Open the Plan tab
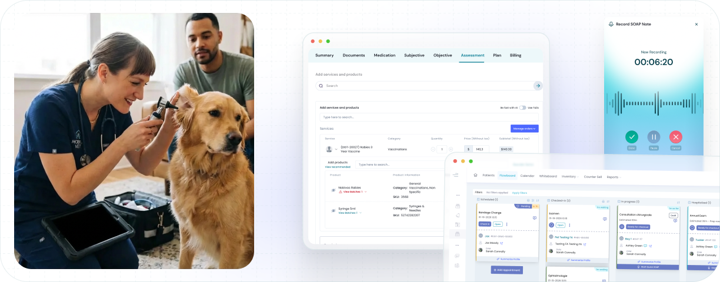Image resolution: width=720 pixels, height=282 pixels. point(497,55)
